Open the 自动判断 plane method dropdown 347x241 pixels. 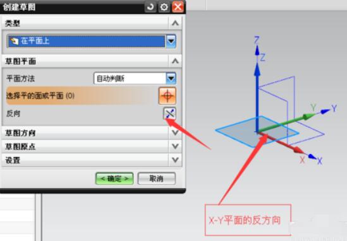coord(171,78)
